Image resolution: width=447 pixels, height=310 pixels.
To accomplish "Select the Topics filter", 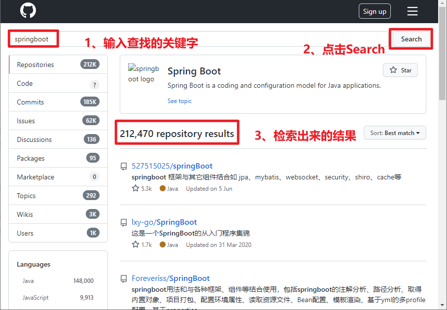I will point(58,196).
